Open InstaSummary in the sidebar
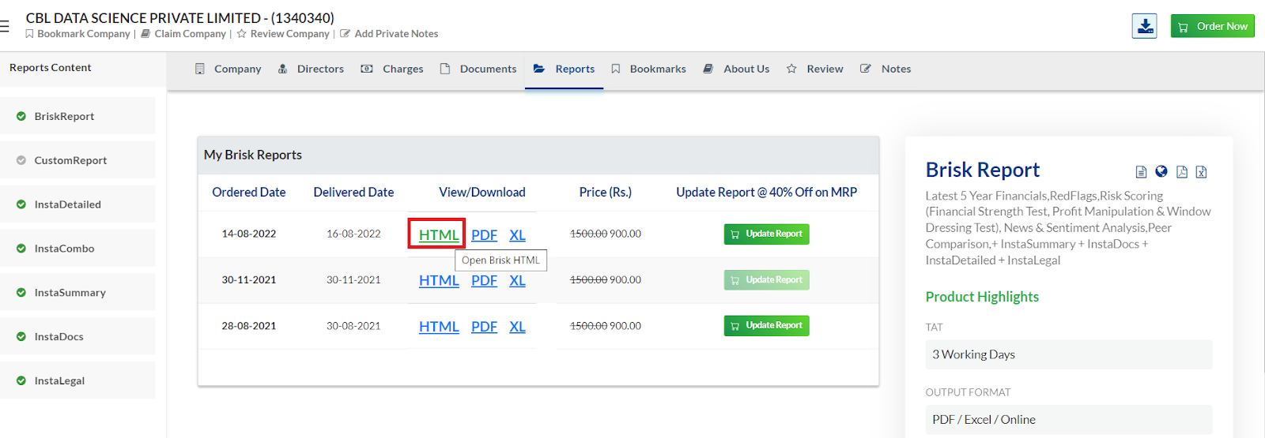 [x=77, y=293]
